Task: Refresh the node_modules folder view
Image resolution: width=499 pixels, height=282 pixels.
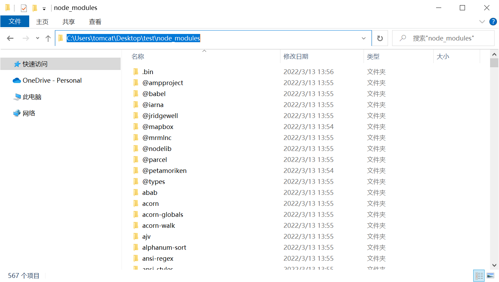Action: 380,38
